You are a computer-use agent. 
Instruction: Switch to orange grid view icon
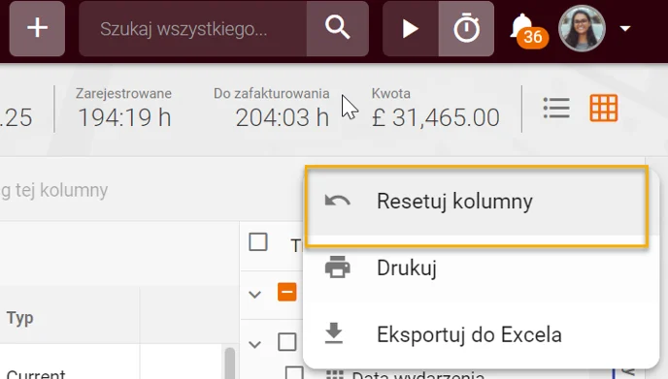pyautogui.click(x=604, y=108)
